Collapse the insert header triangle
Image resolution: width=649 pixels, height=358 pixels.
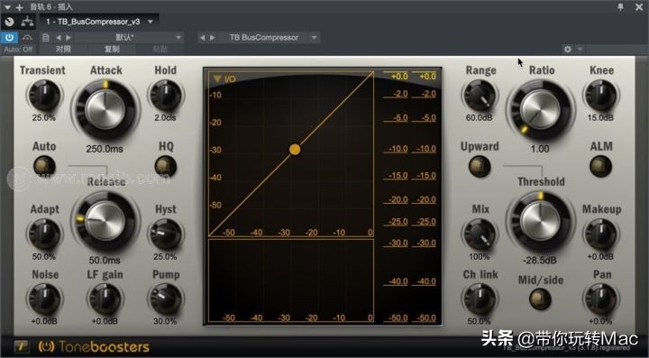click(x=7, y=7)
